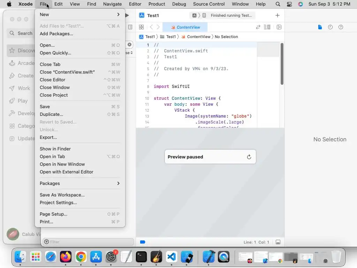Show the File inspector icon

click(x=320, y=27)
